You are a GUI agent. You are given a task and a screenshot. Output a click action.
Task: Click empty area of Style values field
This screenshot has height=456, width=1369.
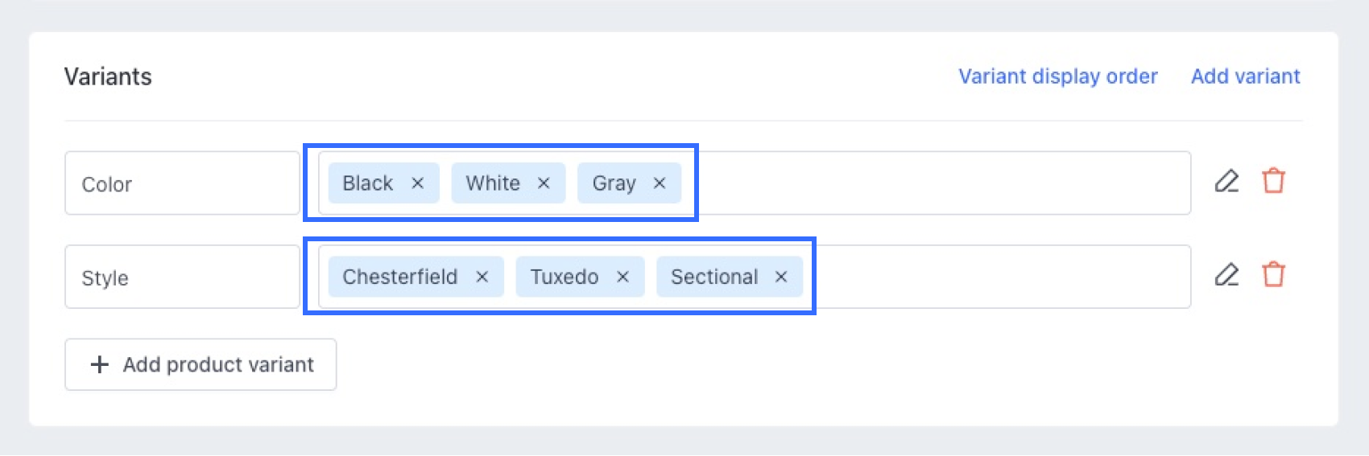[x=999, y=277]
